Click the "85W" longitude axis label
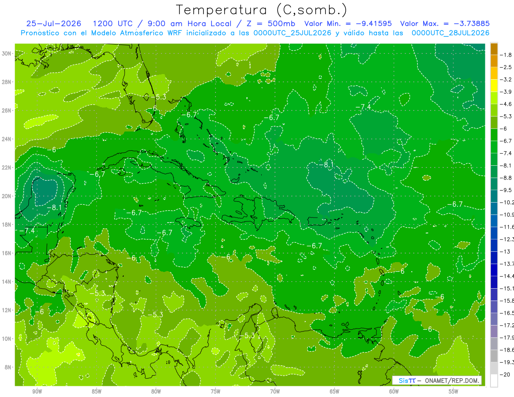514x397 pixels. [x=96, y=391]
